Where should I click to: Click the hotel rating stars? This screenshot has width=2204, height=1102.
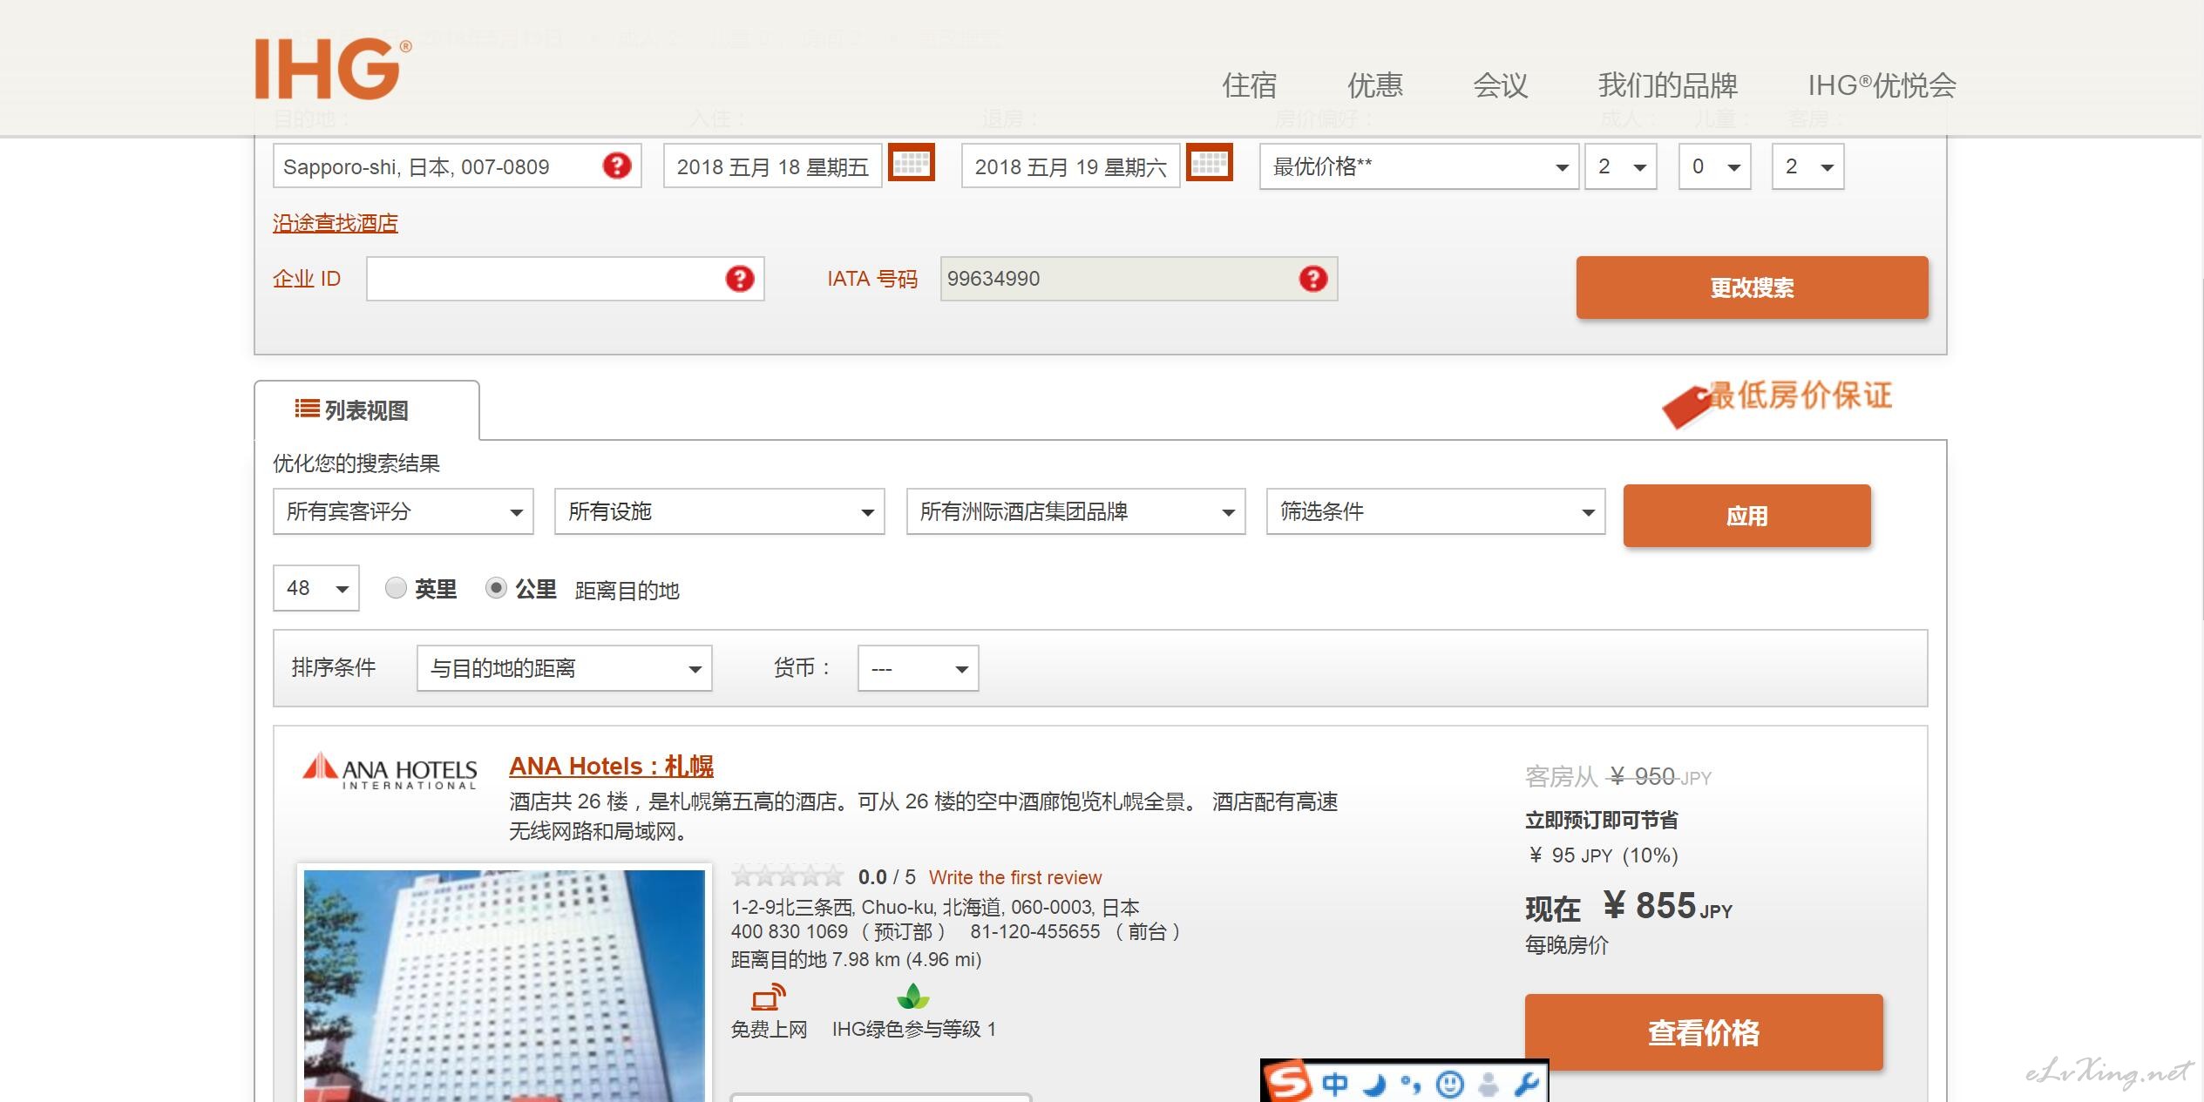(x=787, y=876)
